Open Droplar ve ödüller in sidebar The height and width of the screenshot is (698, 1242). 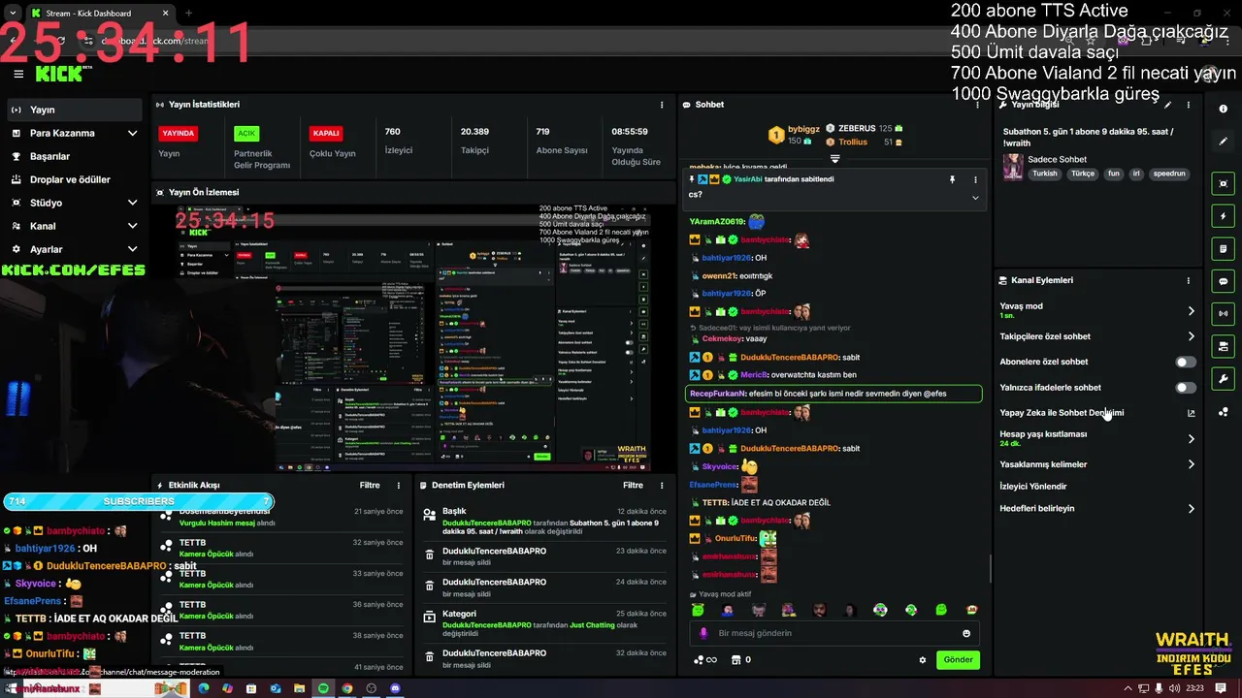click(75, 179)
